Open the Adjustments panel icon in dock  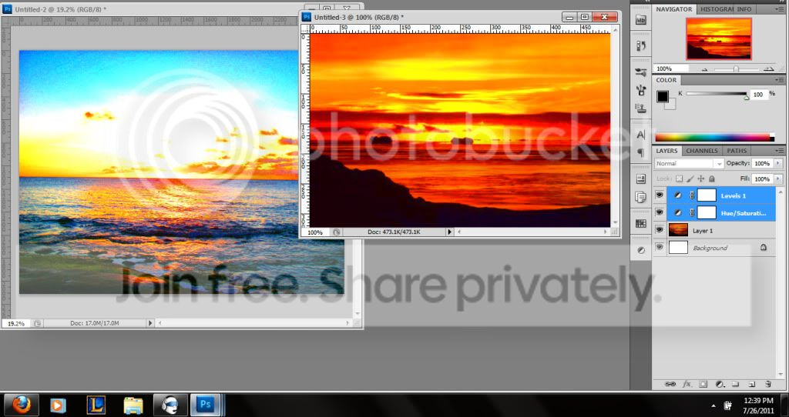(x=640, y=250)
